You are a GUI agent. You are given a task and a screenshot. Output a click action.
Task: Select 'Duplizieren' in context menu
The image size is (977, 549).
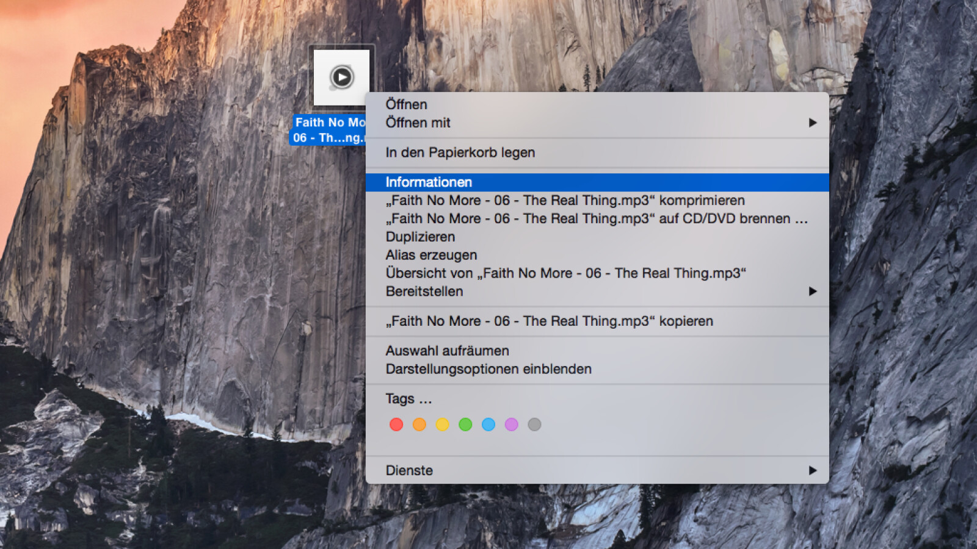pos(420,237)
